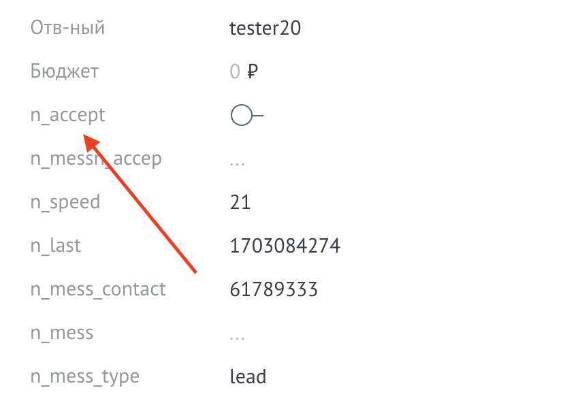Click the Бюджет amount field showing 0

coord(235,71)
